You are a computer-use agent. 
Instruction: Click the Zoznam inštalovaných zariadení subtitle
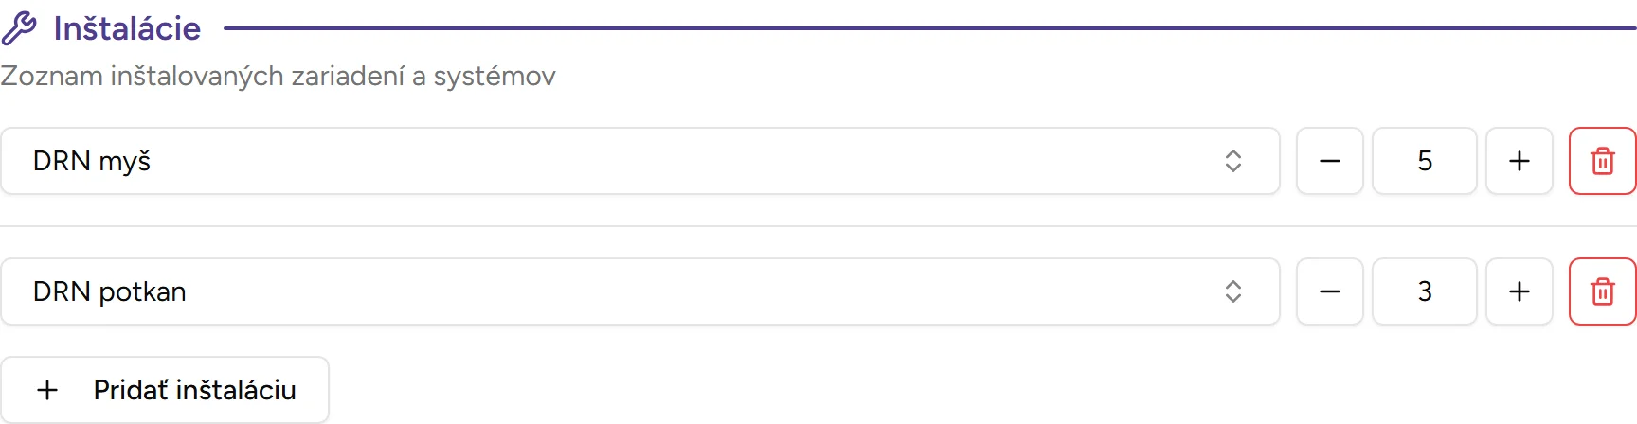click(278, 76)
